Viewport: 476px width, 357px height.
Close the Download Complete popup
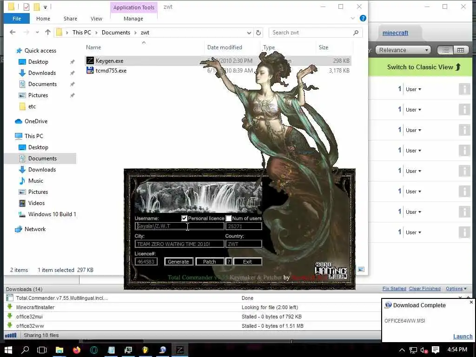(x=471, y=302)
